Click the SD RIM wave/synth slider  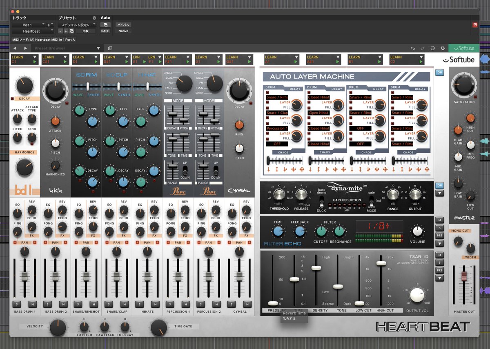[87, 86]
